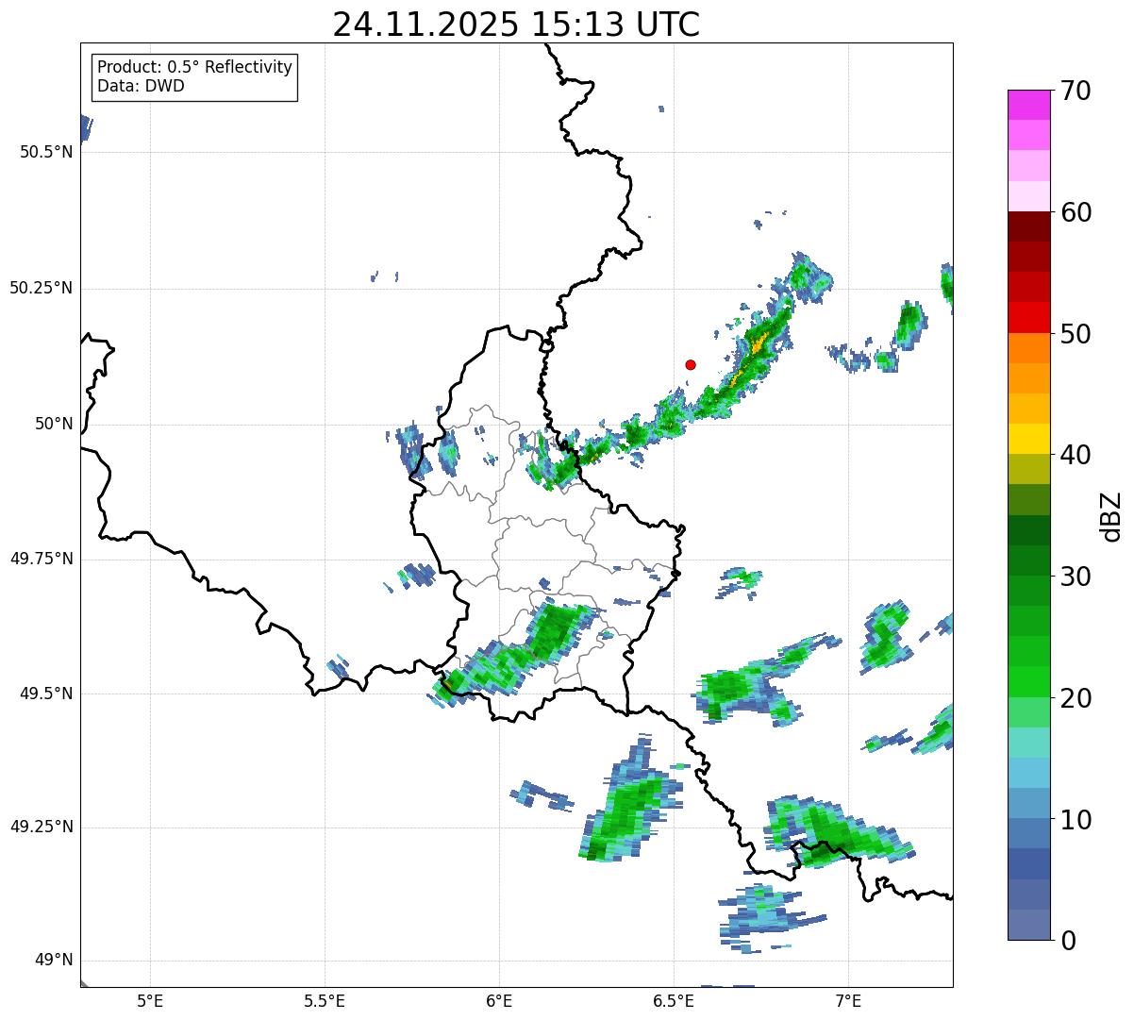The image size is (1134, 1020).
Task: Click the dark maroon swatch just below 60 dBZ
Action: [x=1029, y=226]
